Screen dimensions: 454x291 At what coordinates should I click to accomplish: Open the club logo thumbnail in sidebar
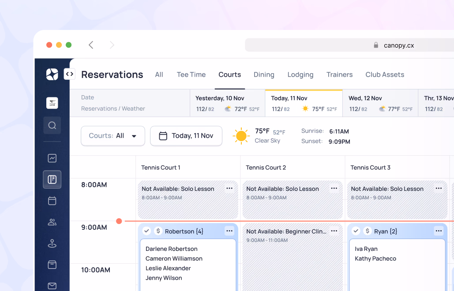[x=52, y=103]
